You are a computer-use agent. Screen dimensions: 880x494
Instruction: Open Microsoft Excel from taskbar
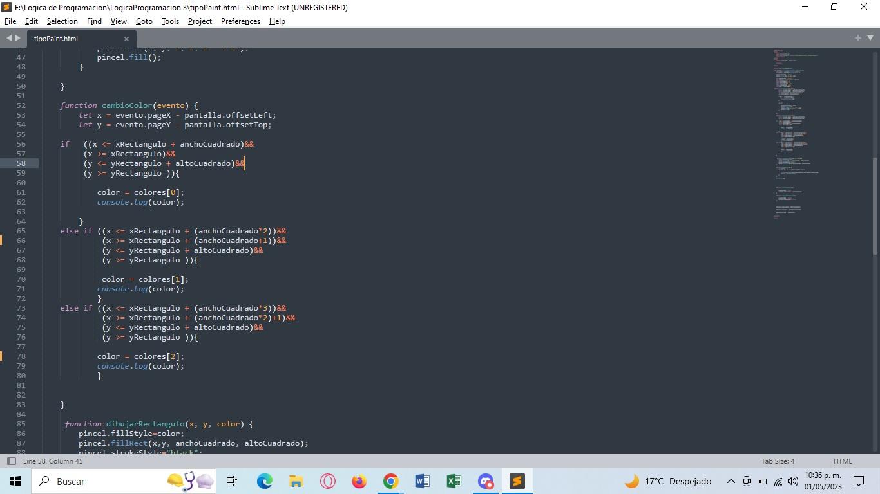454,481
